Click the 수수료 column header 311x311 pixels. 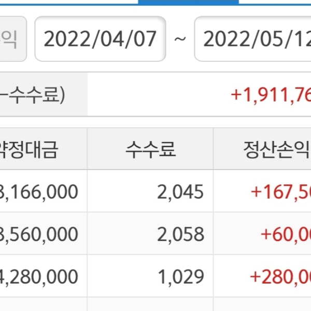(150, 149)
